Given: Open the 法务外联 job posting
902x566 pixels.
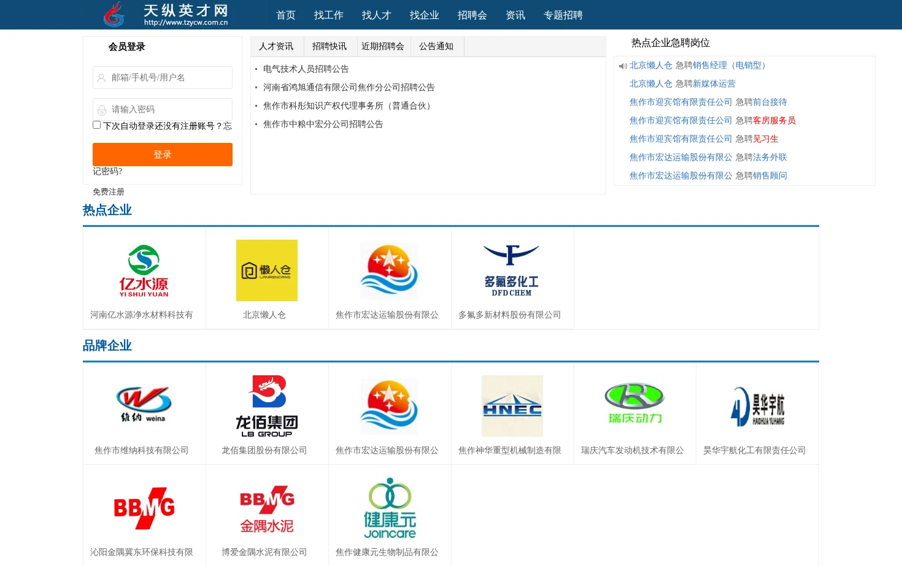Looking at the screenshot, I should point(770,158).
